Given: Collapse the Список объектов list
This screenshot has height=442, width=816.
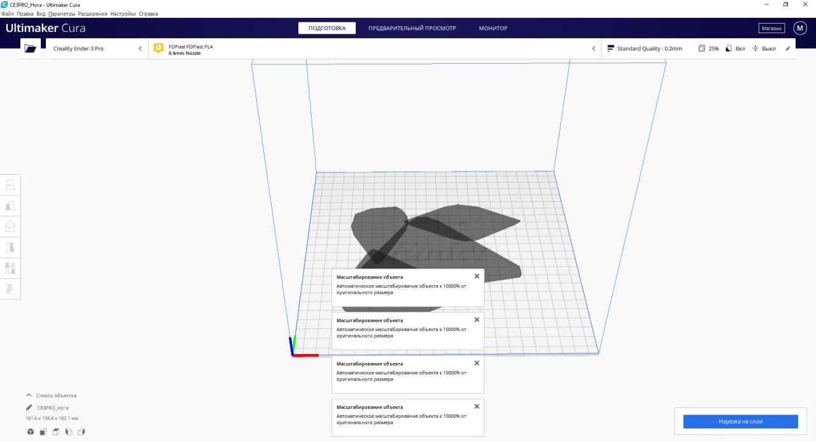Looking at the screenshot, I should click(29, 395).
